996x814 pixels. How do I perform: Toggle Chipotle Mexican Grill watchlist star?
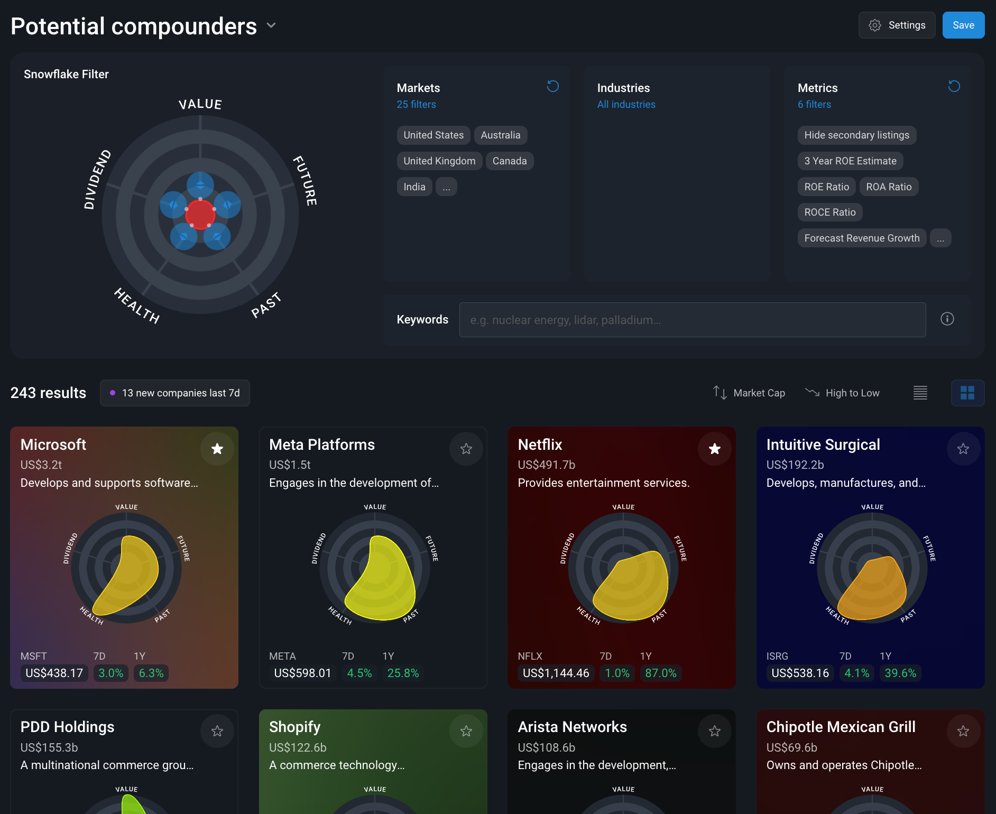963,732
